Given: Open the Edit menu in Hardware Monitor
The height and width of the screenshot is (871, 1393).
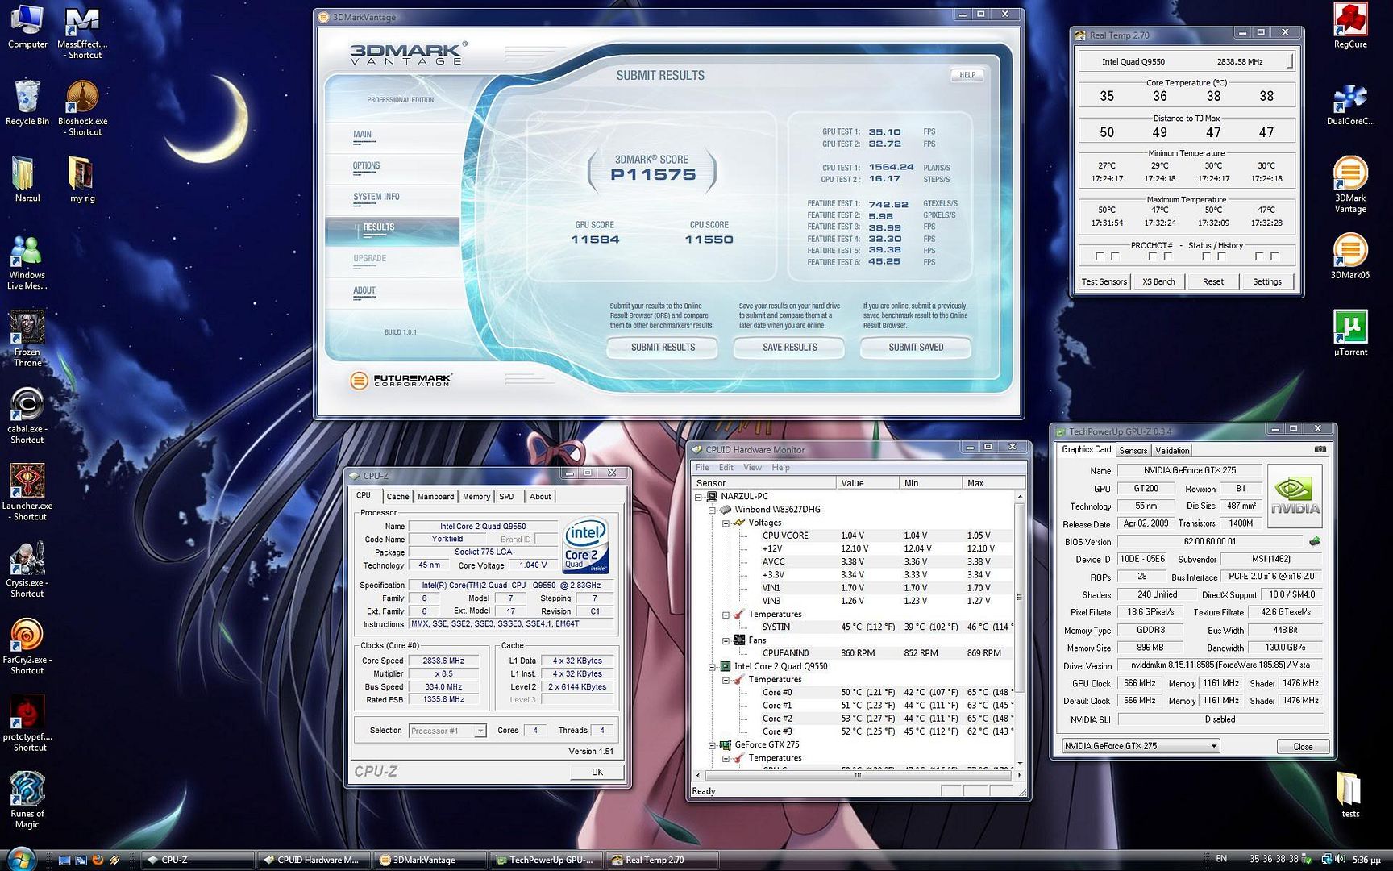Looking at the screenshot, I should pos(725,467).
